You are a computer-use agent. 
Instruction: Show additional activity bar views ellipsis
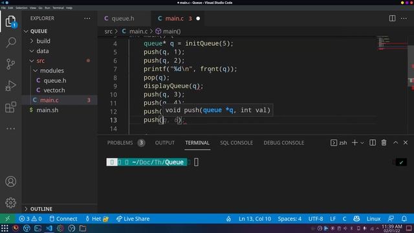point(10,129)
